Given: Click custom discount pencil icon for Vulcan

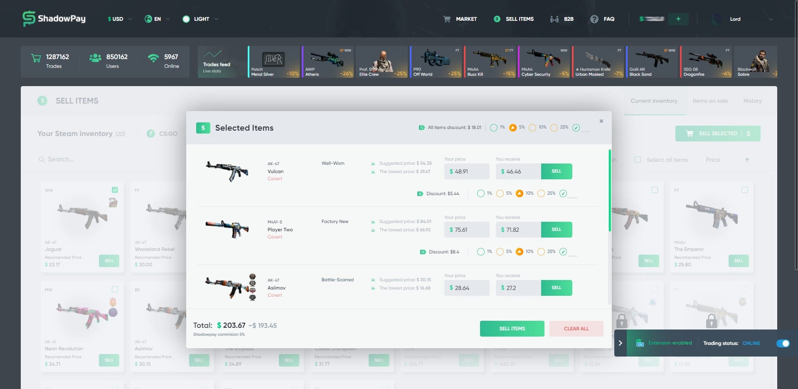Looking at the screenshot, I should [x=563, y=193].
